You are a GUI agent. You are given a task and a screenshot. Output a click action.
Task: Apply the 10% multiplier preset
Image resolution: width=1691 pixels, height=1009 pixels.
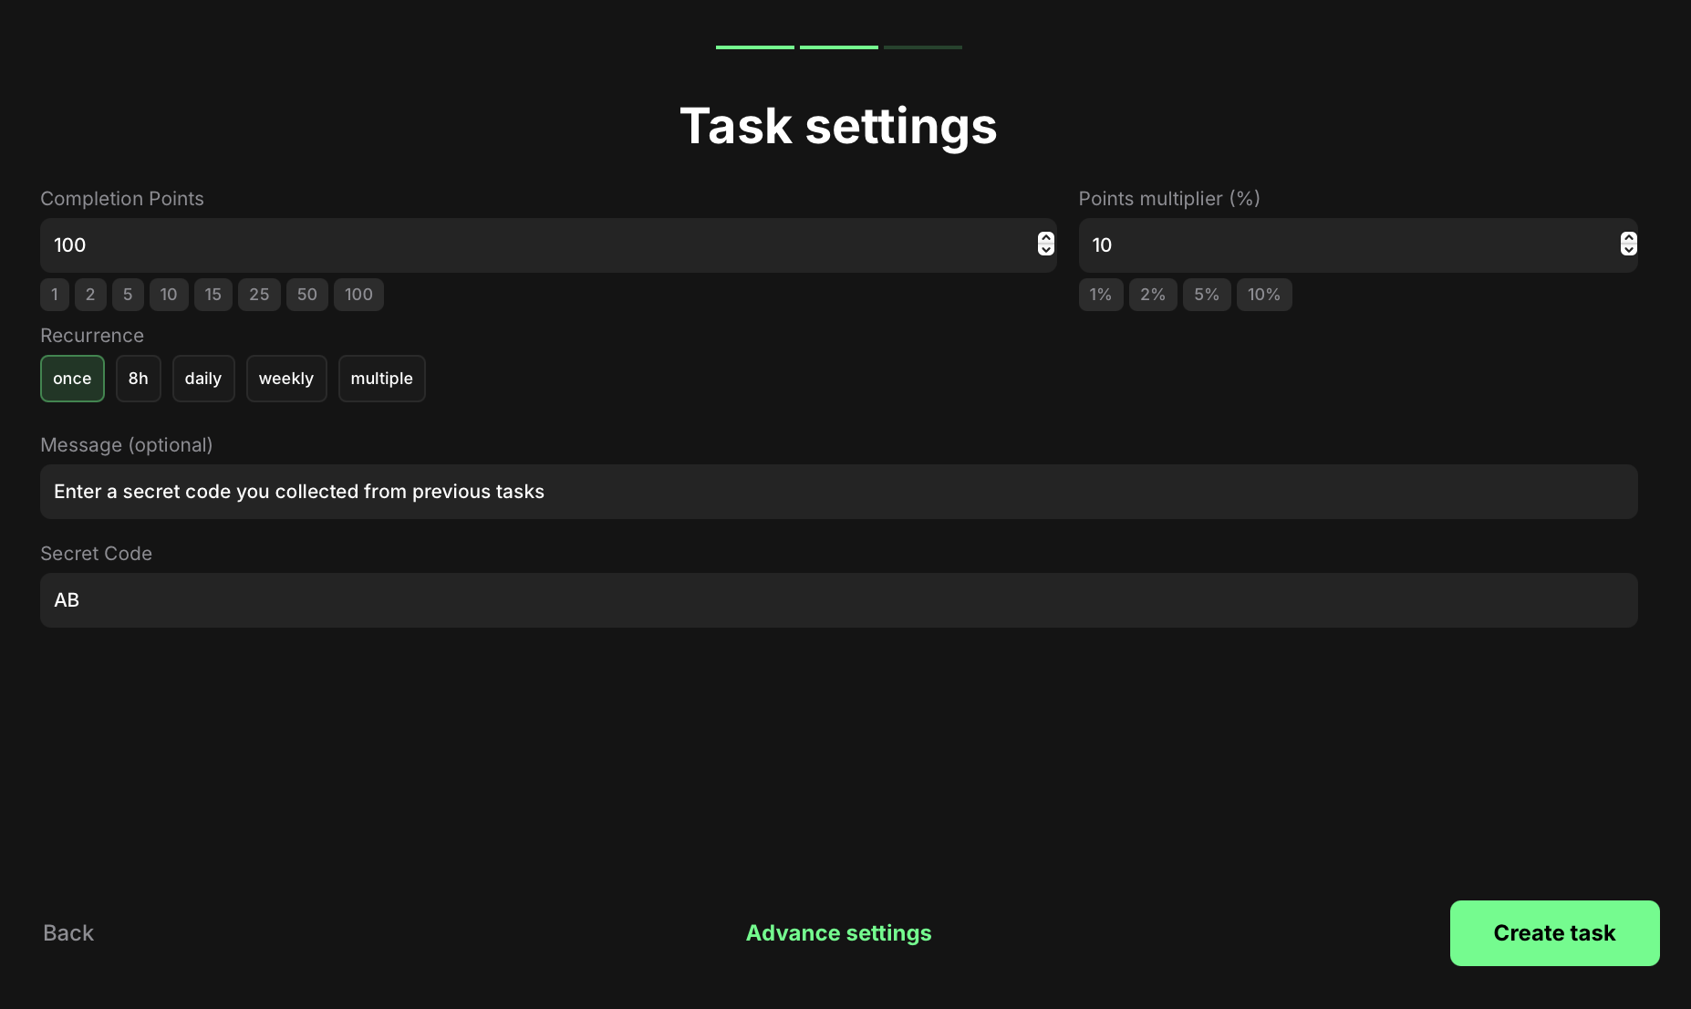coord(1263,295)
